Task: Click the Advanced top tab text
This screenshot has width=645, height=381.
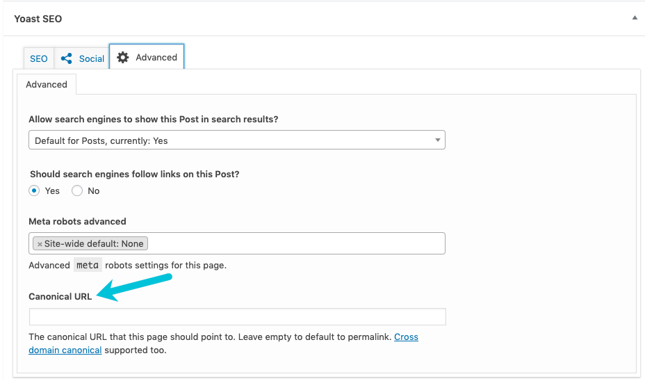Action: (156, 57)
